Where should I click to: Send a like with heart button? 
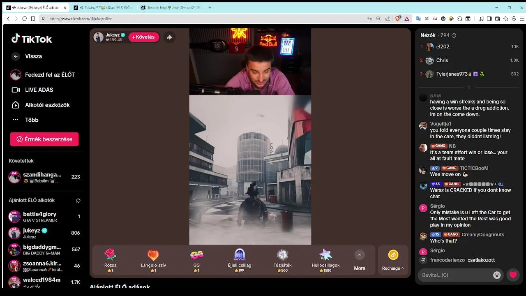(x=513, y=275)
